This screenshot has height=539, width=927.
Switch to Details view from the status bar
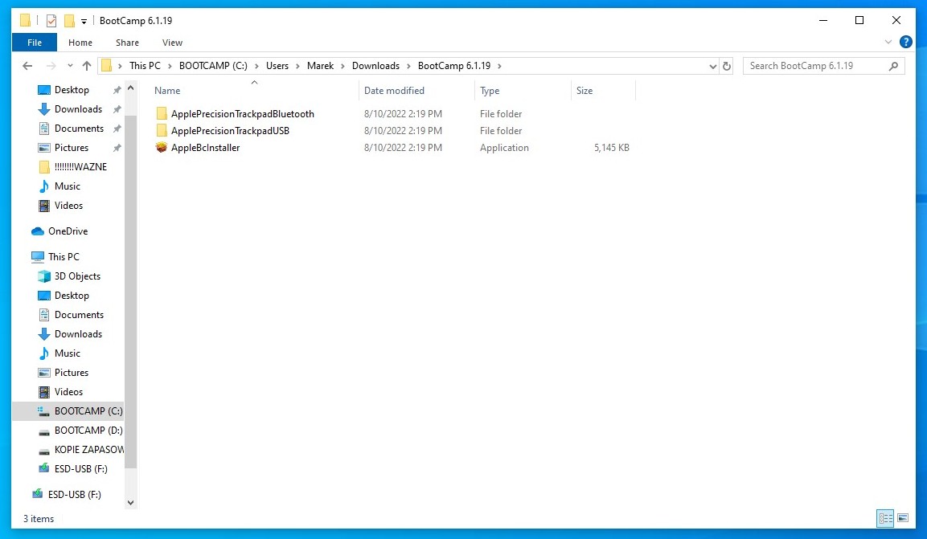885,518
